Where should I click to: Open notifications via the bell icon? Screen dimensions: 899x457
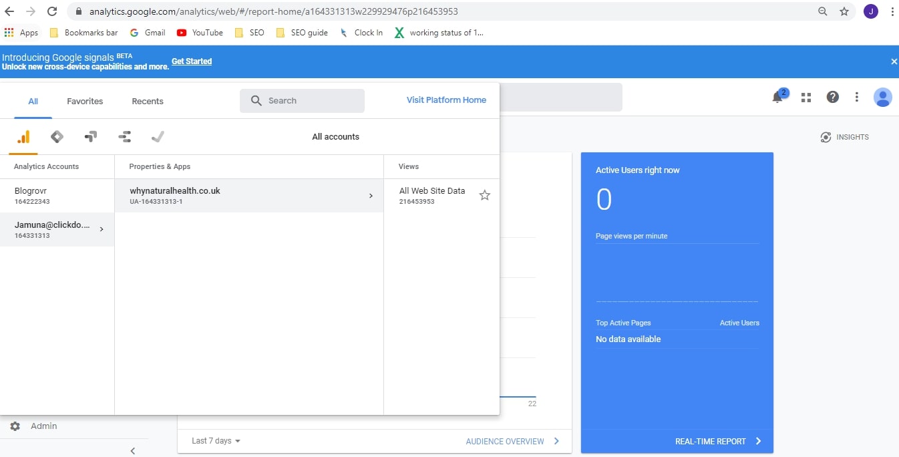click(776, 97)
